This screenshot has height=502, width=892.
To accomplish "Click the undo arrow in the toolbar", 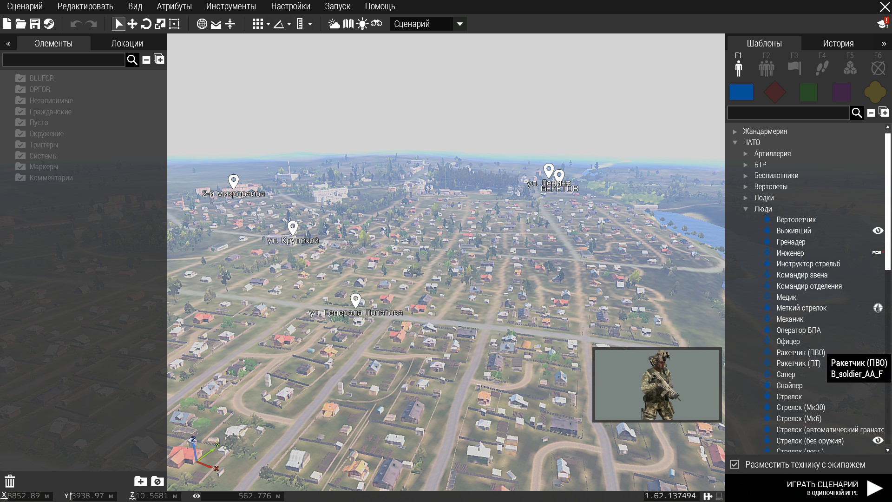I will click(x=76, y=24).
